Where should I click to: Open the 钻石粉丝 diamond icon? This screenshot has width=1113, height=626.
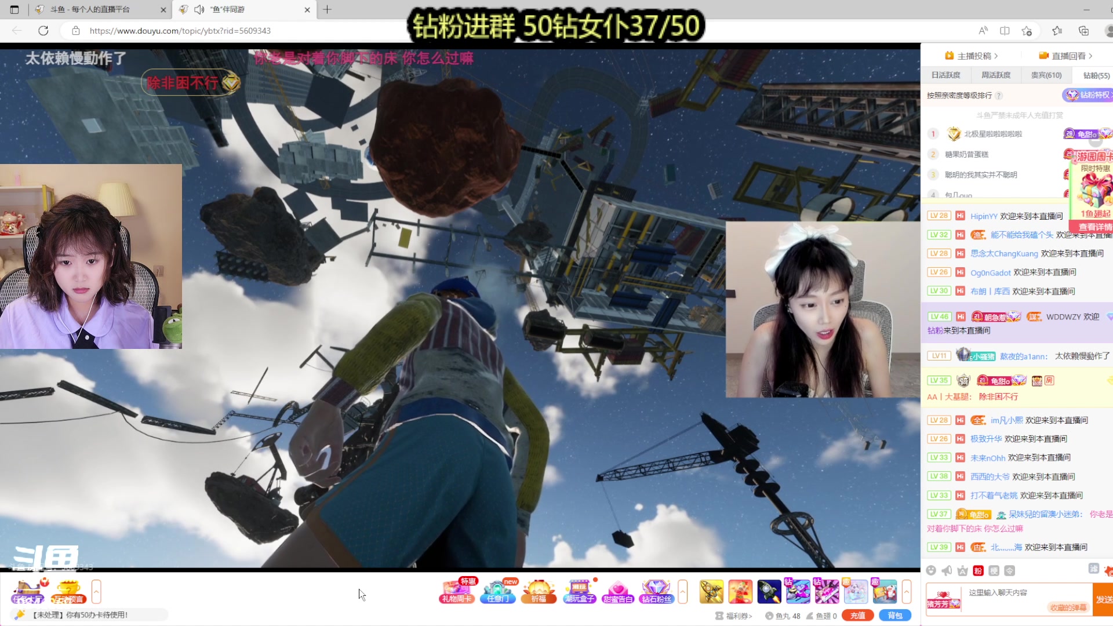click(656, 591)
